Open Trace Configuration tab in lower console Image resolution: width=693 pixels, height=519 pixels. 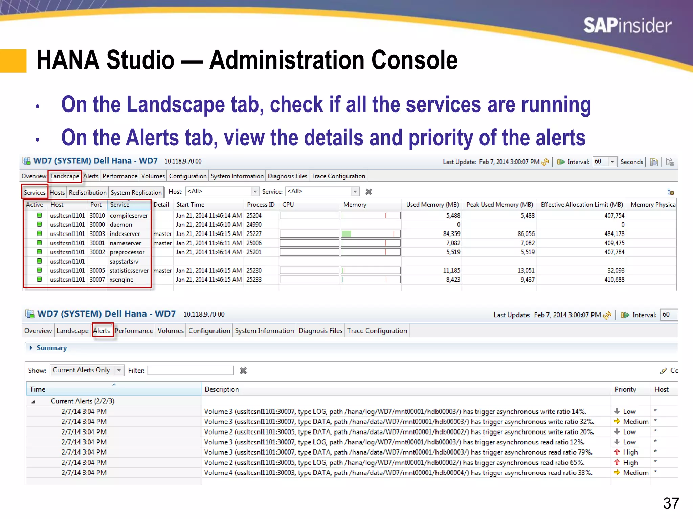[x=377, y=331]
